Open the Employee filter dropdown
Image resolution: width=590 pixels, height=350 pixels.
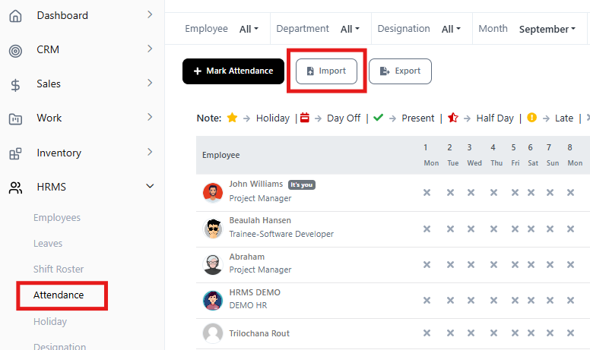point(249,29)
